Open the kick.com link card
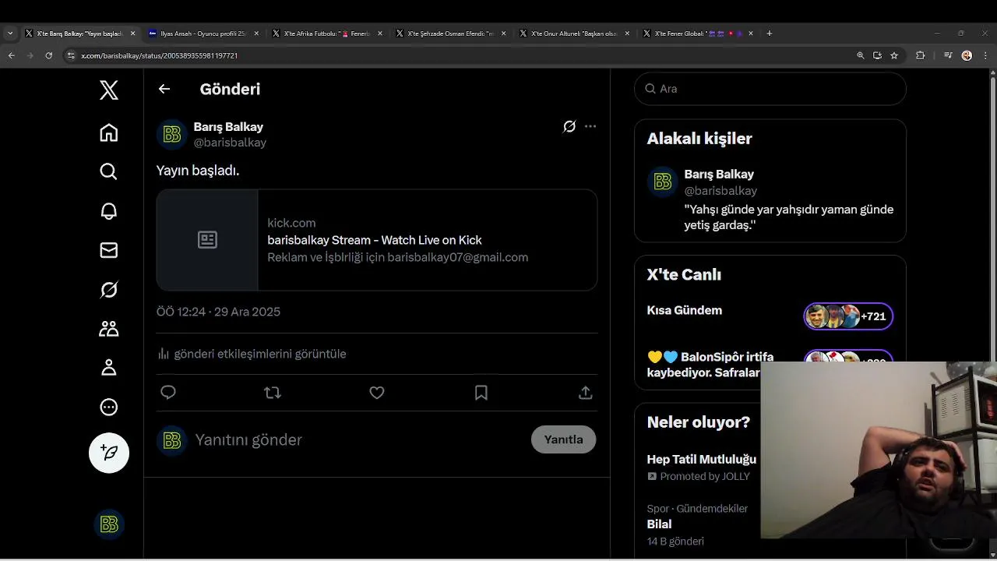The image size is (997, 561). click(377, 240)
